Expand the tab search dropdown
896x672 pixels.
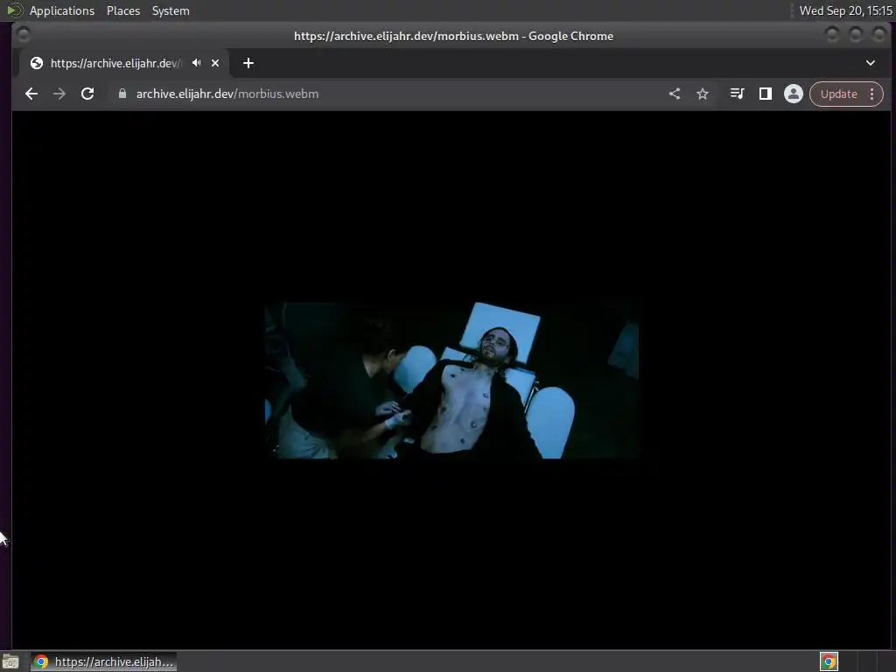tap(871, 63)
